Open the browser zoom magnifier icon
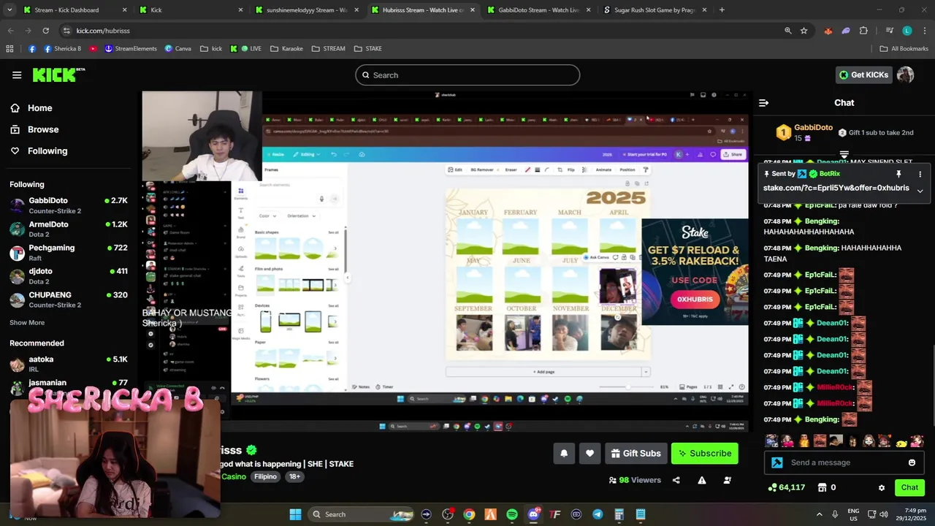935x526 pixels. 787,31
